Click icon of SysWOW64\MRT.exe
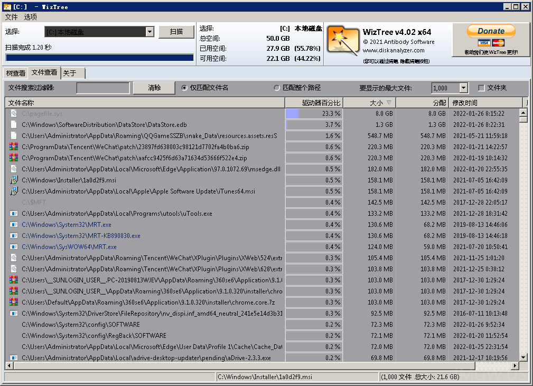Screen dimensions: 533x386 (14, 247)
